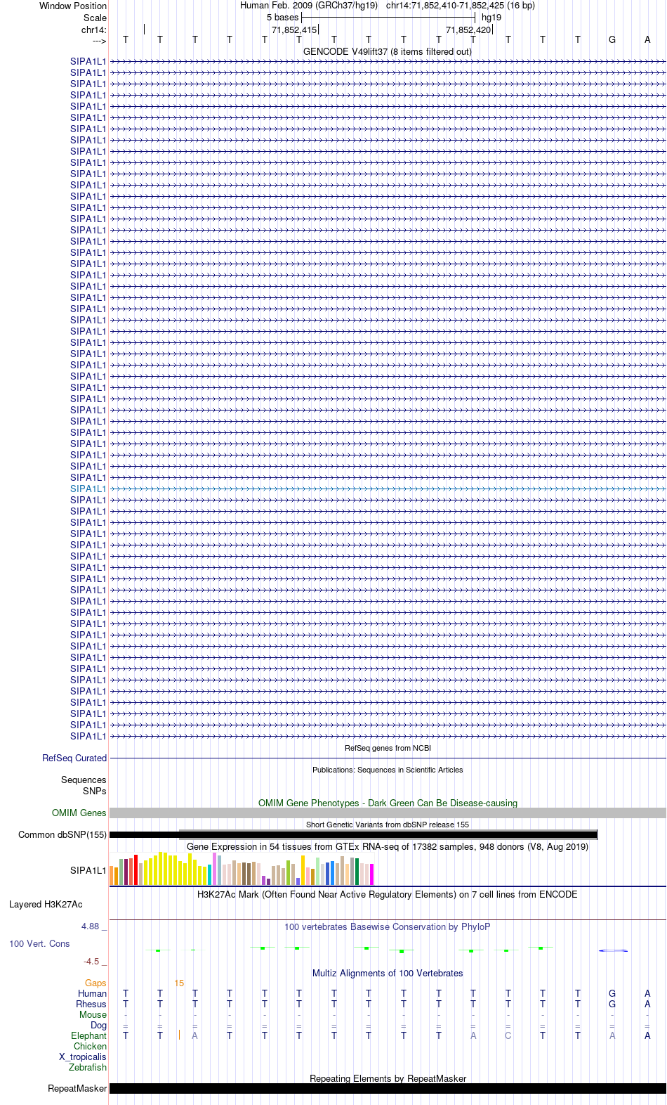Viewport: 667px width, 1105px height.
Task: Open "Multiz Alignments of 100 Vertebrates" title
Action: [x=388, y=973]
